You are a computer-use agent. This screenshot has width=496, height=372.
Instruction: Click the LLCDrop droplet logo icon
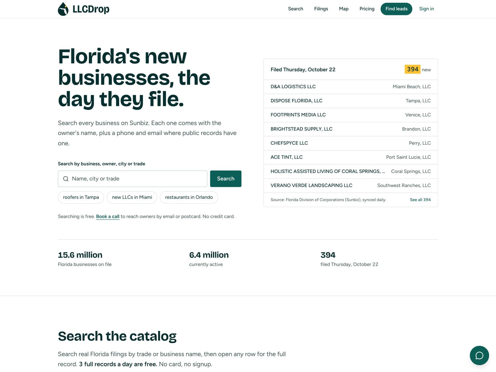[x=63, y=9]
